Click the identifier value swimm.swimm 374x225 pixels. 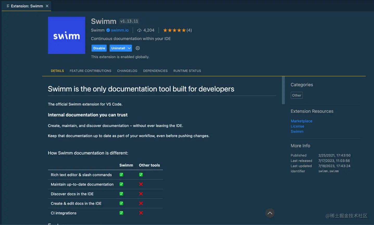(x=328, y=171)
